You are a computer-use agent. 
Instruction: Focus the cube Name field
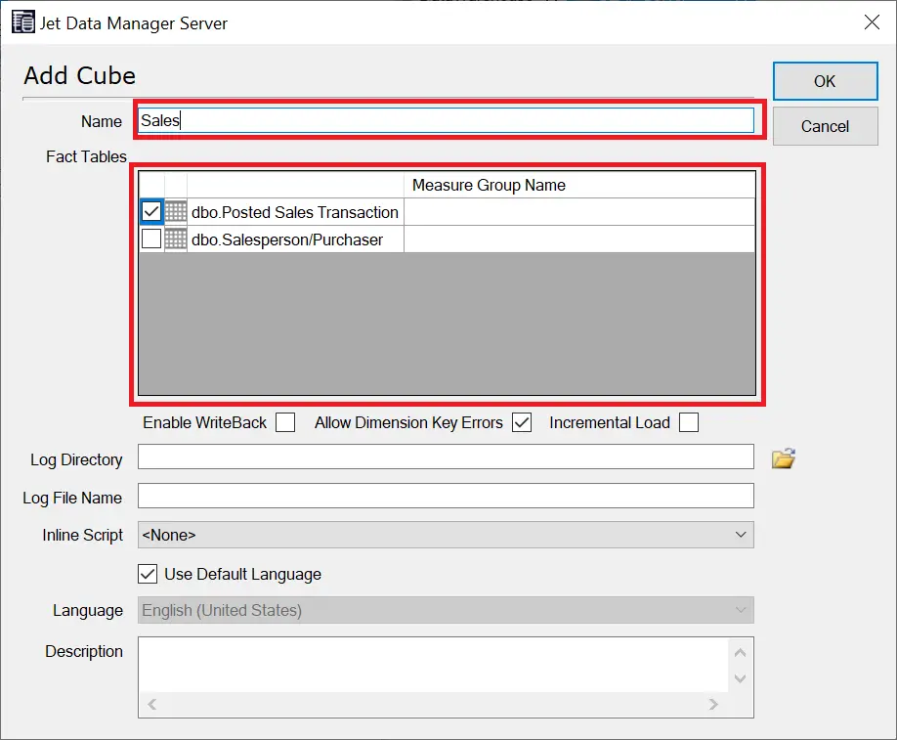tap(446, 120)
